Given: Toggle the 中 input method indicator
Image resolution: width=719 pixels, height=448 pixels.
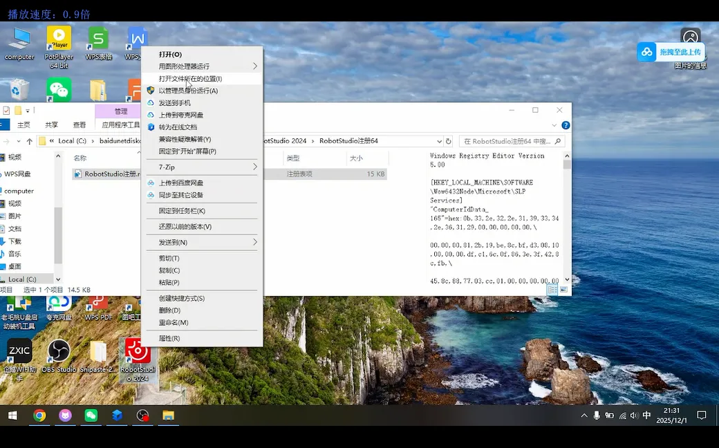Looking at the screenshot, I should (646, 416).
